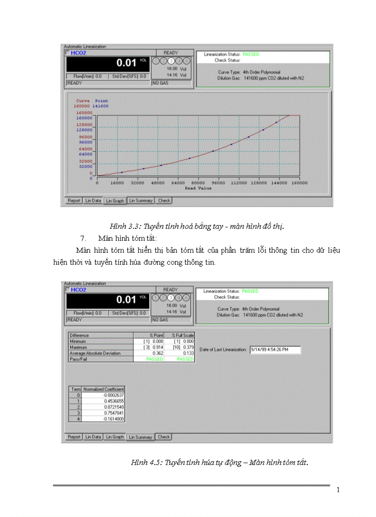This screenshot has width=376, height=517.
Task: Click the Date of Last Linearization field
Action: point(275,350)
